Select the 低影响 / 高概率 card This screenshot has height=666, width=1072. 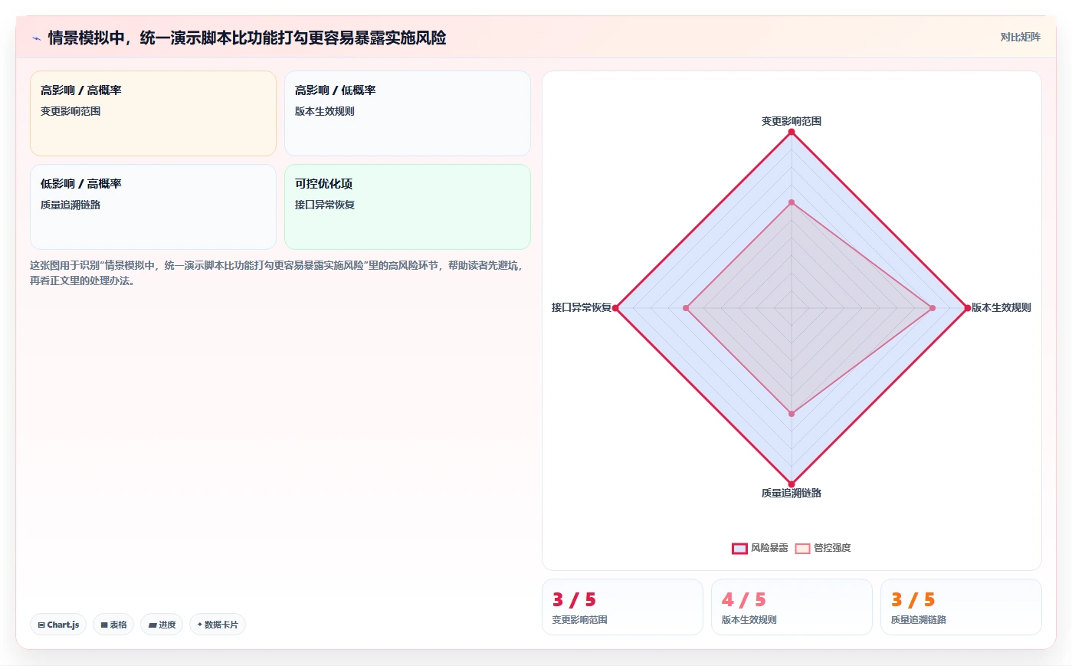[x=153, y=207]
